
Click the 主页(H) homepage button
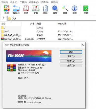coord(71,65)
